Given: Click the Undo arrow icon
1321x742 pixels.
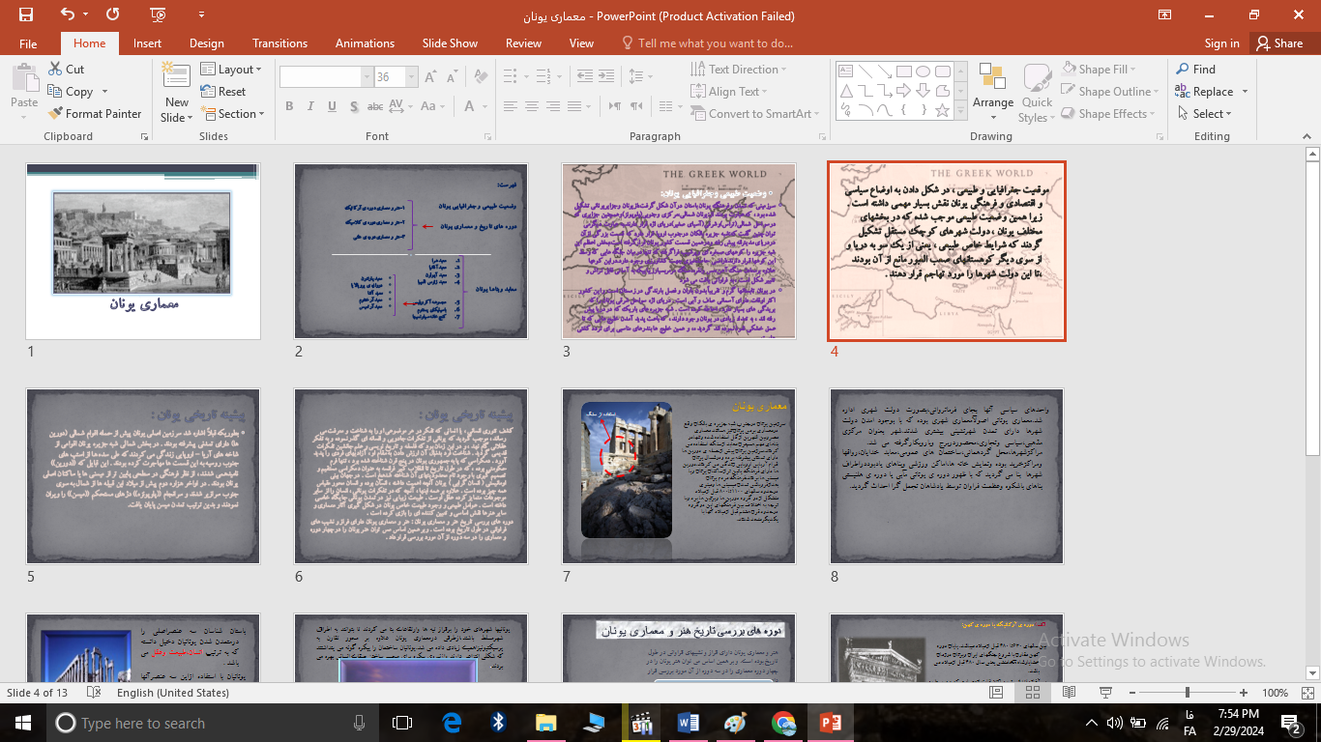Looking at the screenshot, I should point(67,14).
